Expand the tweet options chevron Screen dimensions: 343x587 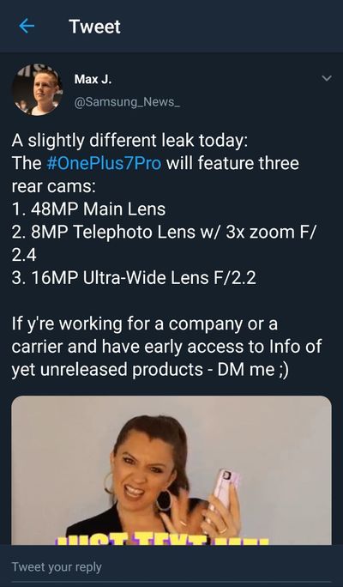(327, 79)
